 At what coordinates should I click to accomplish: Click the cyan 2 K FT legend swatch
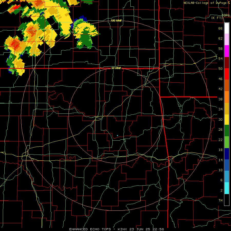(x=227, y=188)
